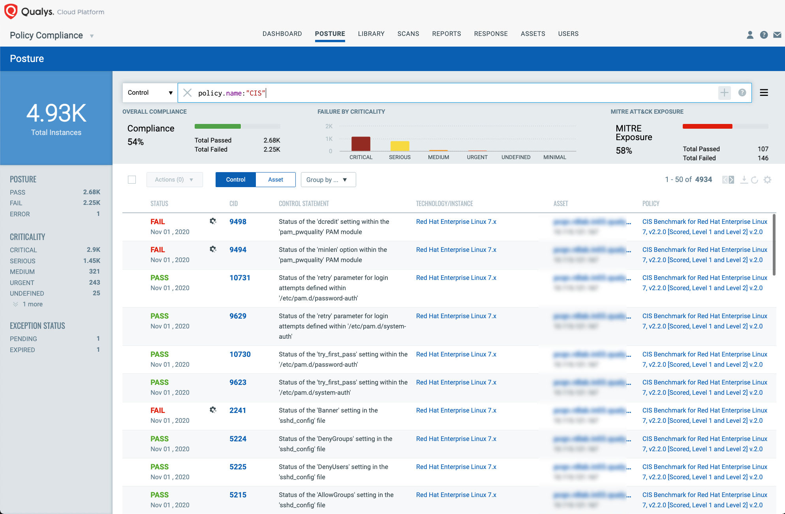
Task: Clear the search query with X icon
Action: [x=188, y=93]
